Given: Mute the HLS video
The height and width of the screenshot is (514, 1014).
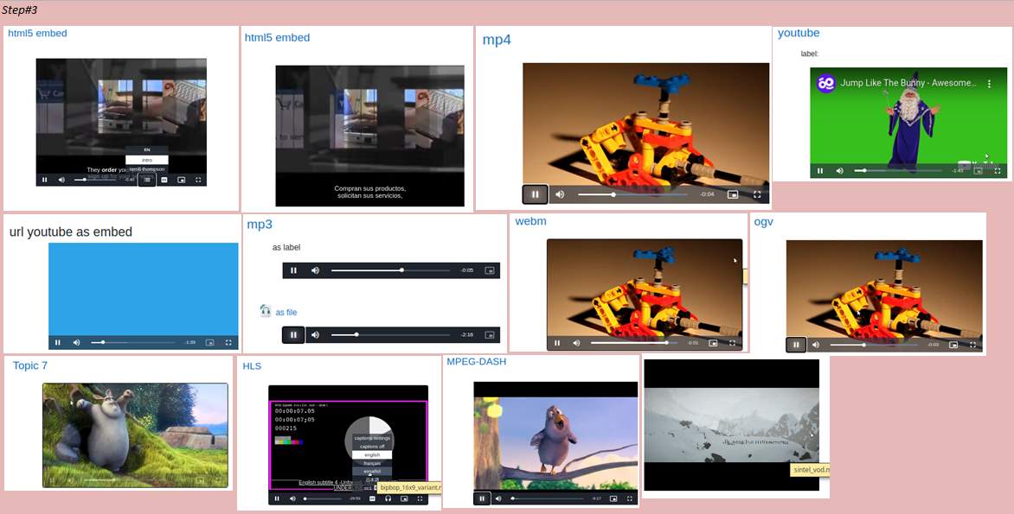Looking at the screenshot, I should (x=292, y=498).
